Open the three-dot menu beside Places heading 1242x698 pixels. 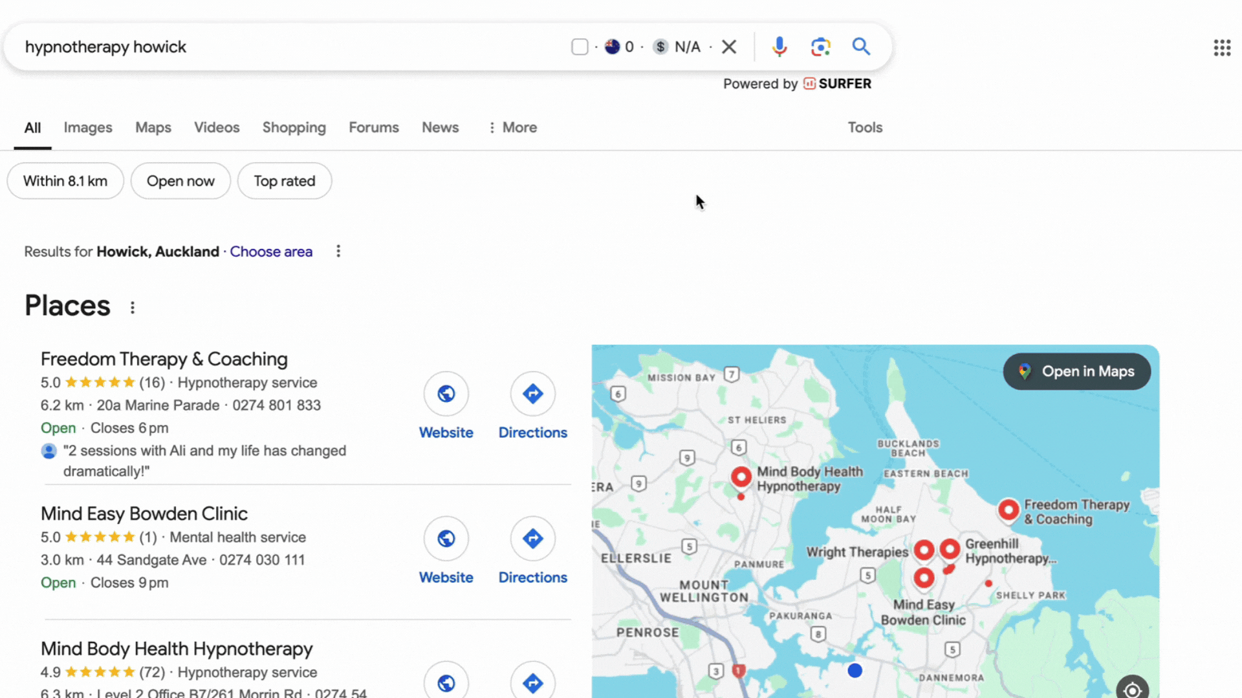pos(133,308)
